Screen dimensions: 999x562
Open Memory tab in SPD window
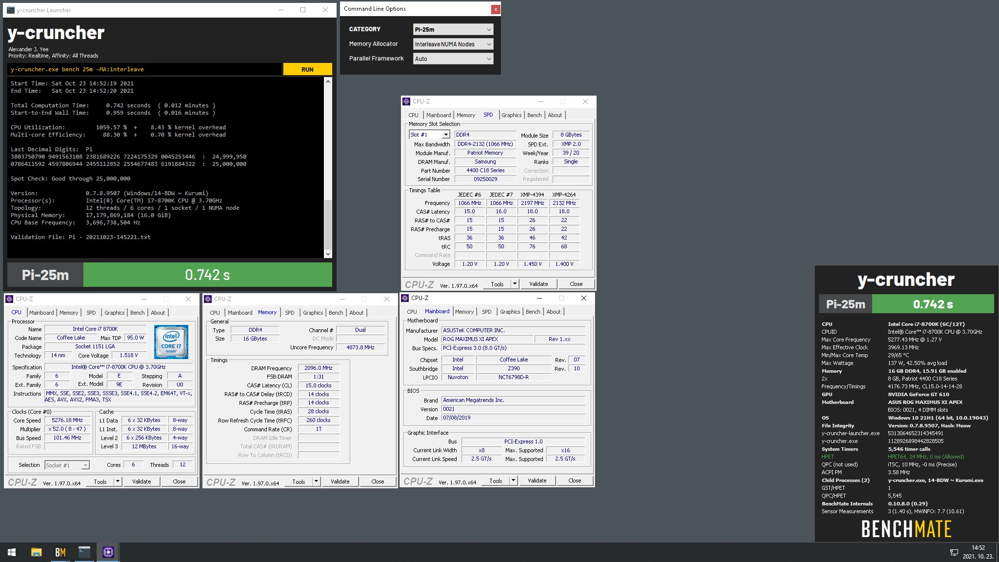466,115
